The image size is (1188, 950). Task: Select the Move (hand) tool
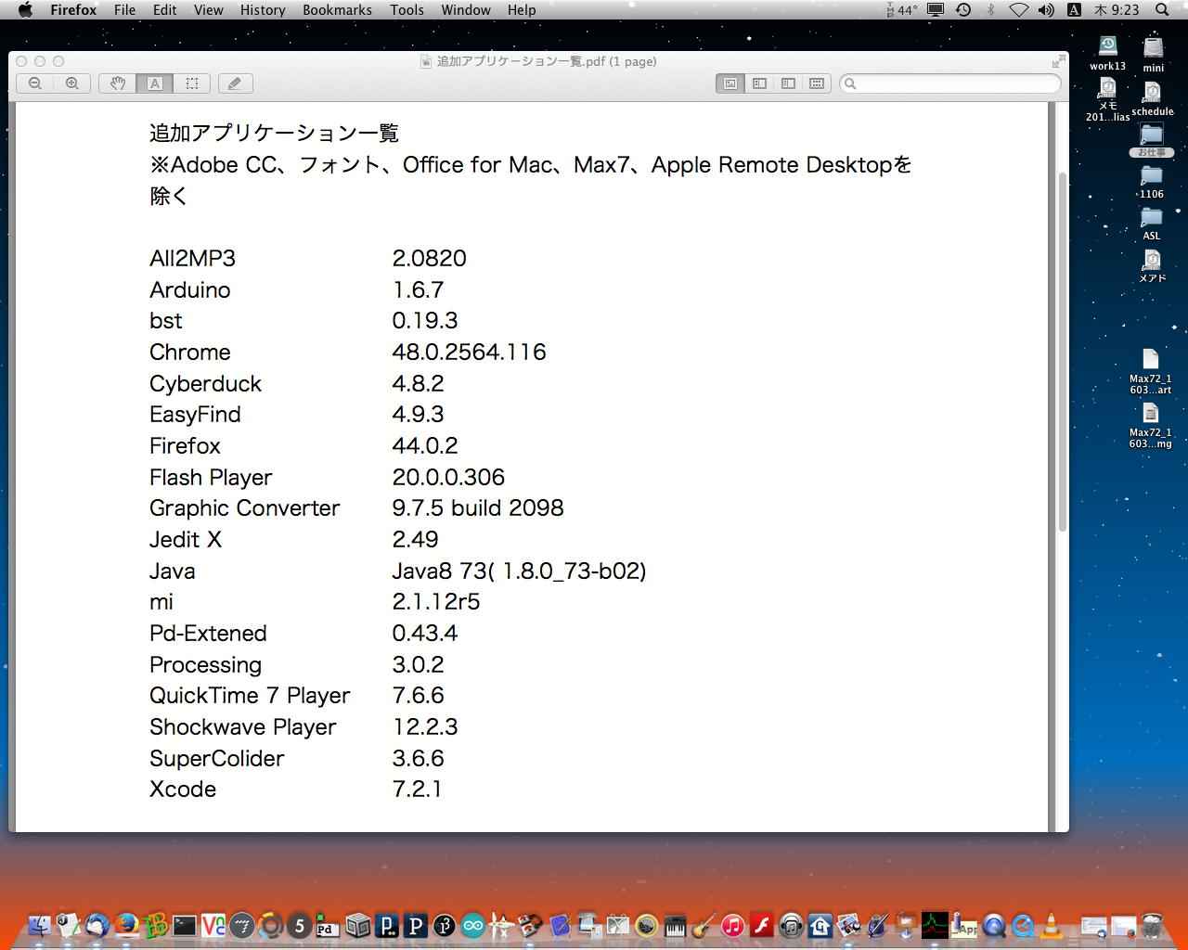click(118, 83)
